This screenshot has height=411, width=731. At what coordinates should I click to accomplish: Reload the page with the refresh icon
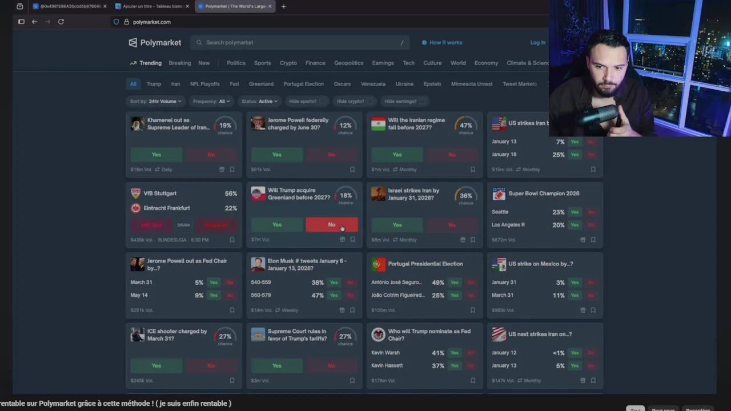click(x=61, y=22)
